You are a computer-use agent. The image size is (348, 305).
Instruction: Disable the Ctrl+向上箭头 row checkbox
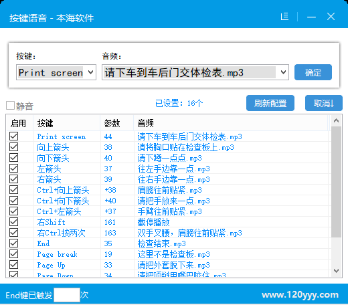point(13,189)
